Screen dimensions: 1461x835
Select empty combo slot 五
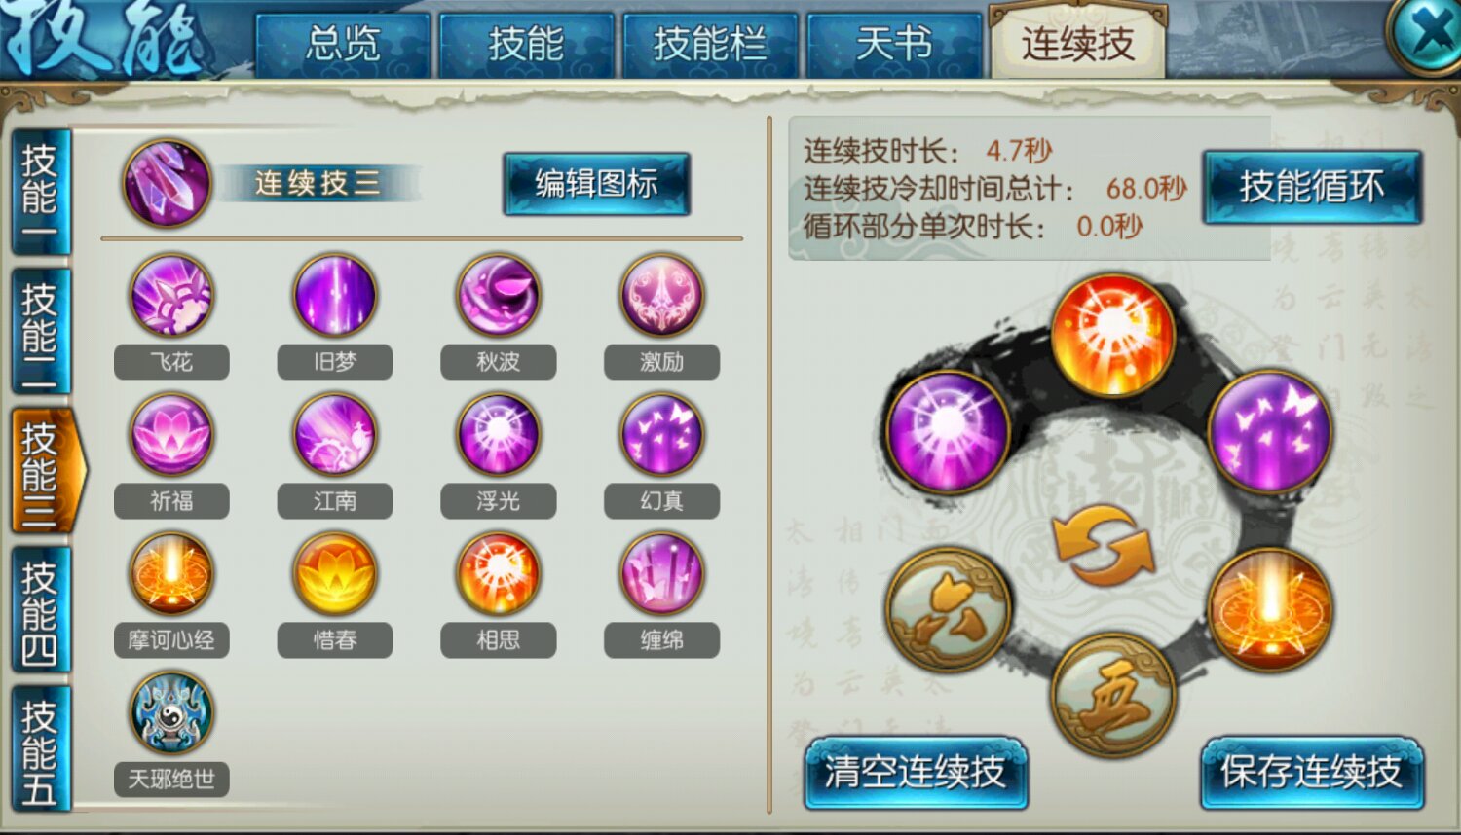click(x=1114, y=695)
